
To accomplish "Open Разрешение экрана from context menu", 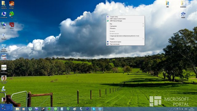I will tap(126, 42).
